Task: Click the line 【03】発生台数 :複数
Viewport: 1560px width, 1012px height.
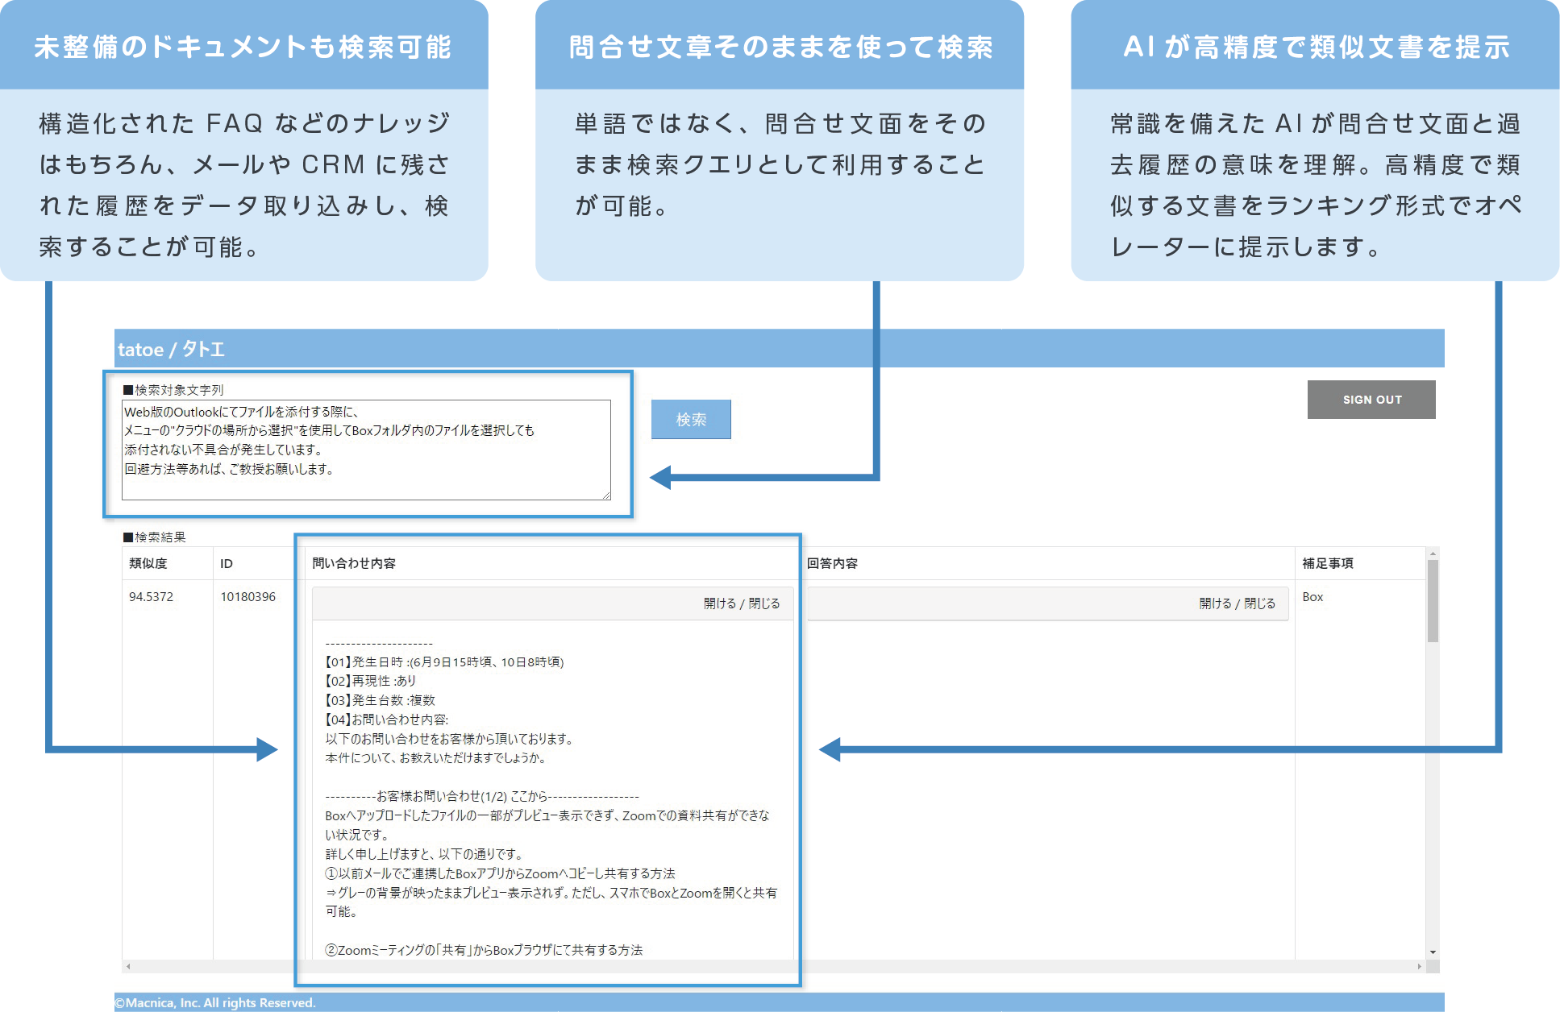Action: 380,700
